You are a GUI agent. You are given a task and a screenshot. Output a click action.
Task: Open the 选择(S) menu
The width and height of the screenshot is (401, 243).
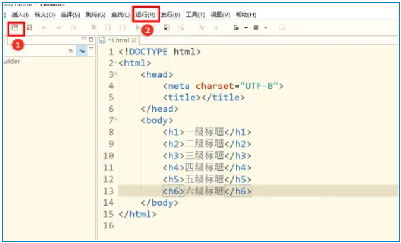click(70, 15)
